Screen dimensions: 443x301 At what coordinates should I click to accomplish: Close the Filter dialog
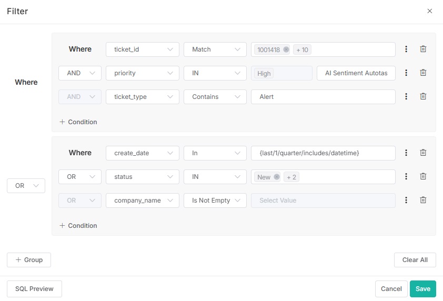point(430,11)
